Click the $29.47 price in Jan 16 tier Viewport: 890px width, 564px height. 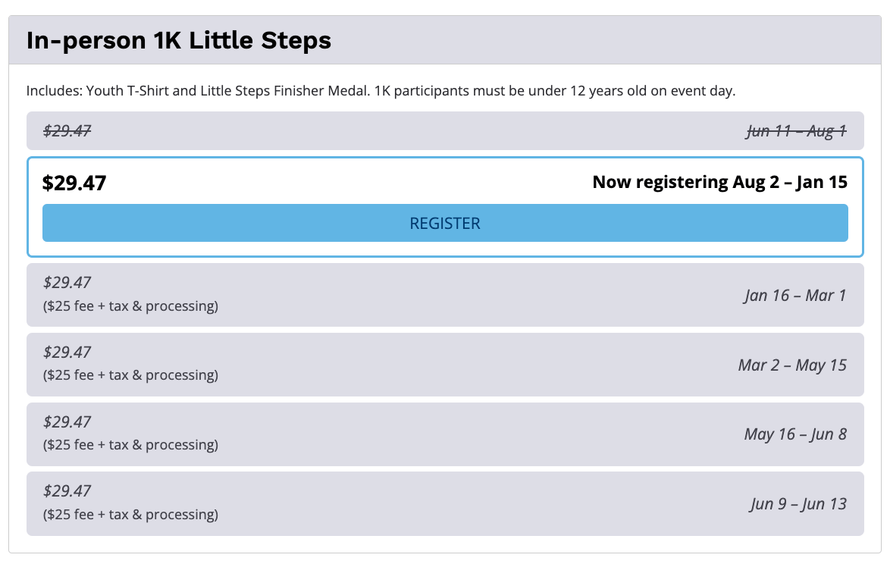[67, 283]
